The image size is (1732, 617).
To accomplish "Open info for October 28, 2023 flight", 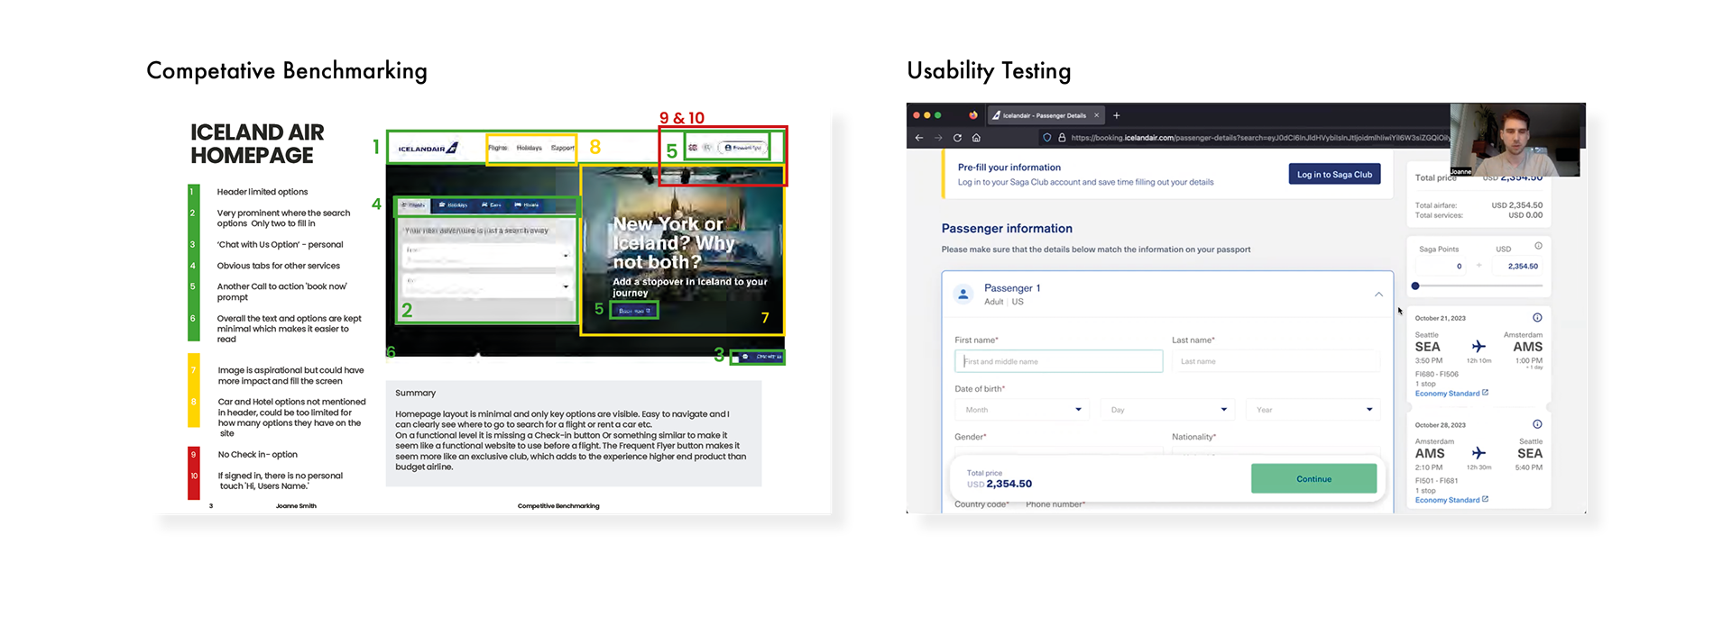I will click(x=1537, y=424).
